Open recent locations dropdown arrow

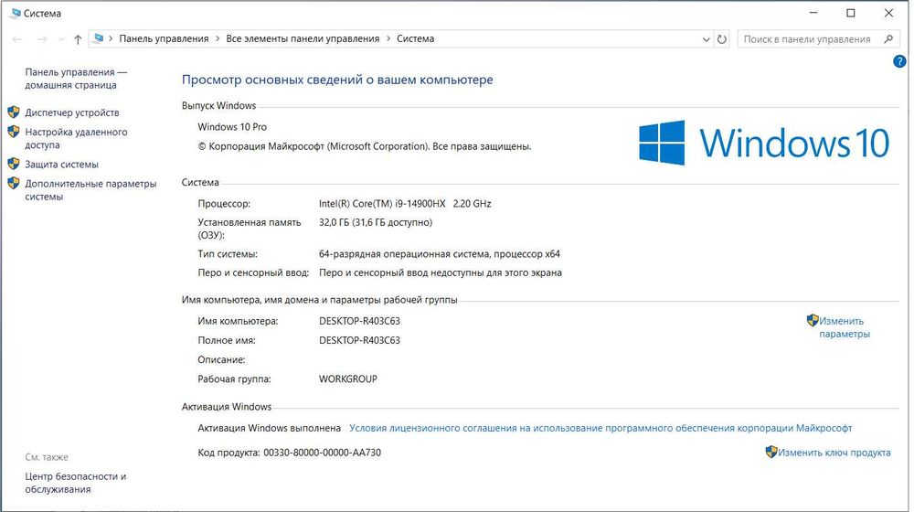point(61,39)
